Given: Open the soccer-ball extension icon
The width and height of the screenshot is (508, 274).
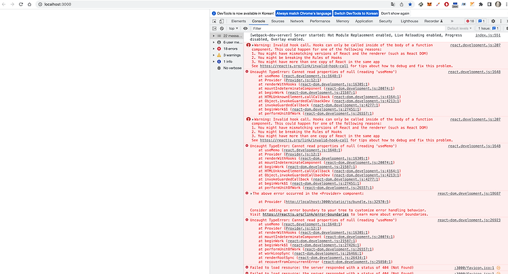Looking at the screenshot, I should point(421,4).
